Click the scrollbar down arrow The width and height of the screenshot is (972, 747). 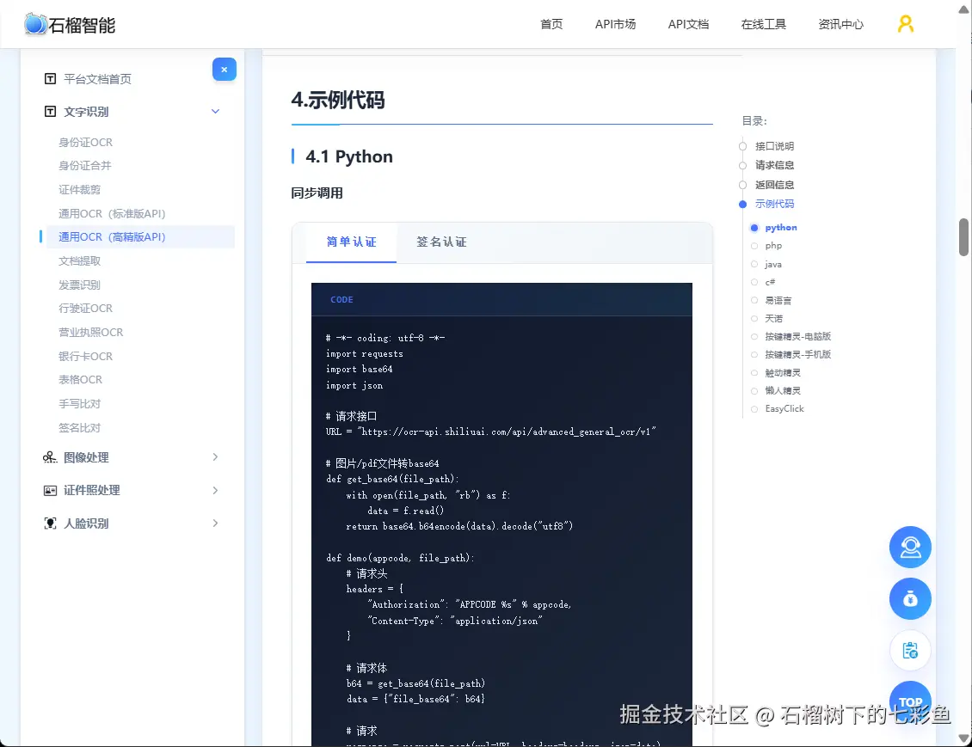click(x=964, y=738)
